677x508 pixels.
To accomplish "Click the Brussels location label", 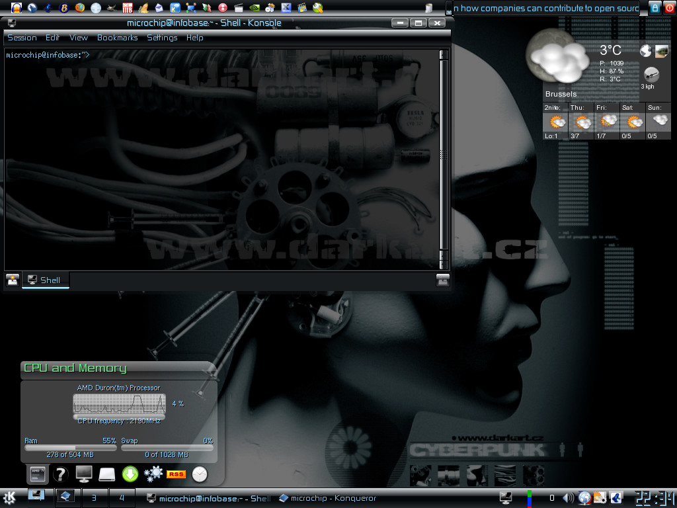I will pyautogui.click(x=561, y=94).
